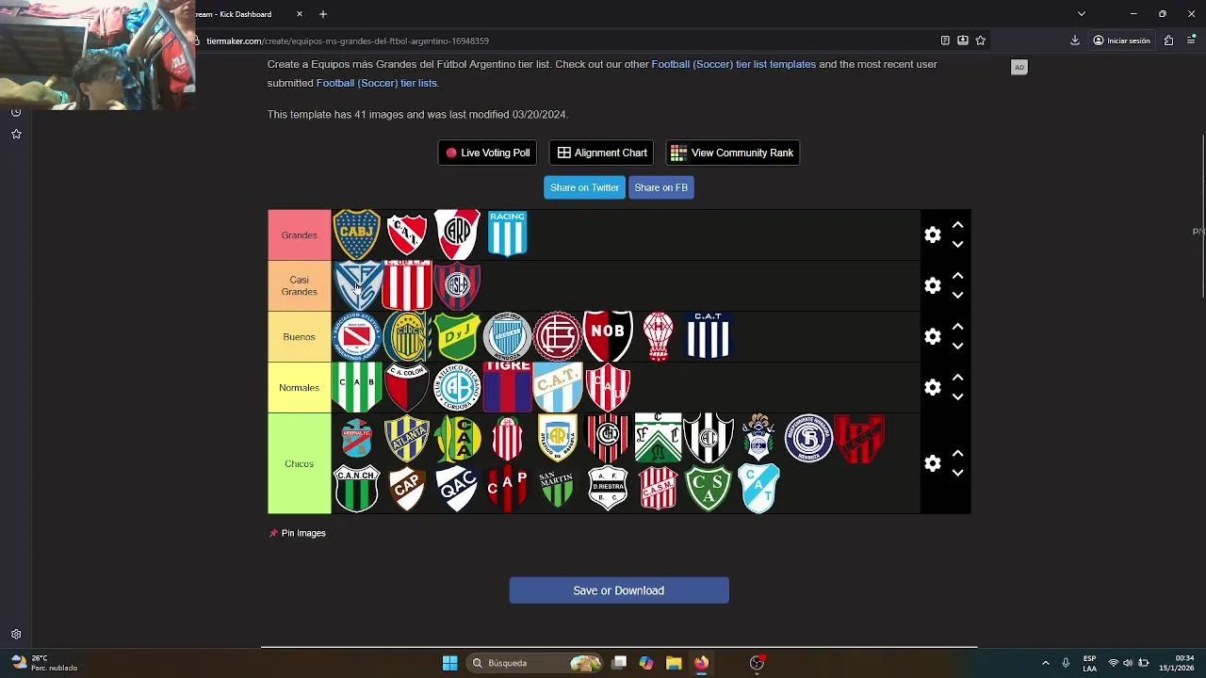Viewport: 1206px width, 678px height.
Task: Toggle microphone icon in system tray
Action: click(1066, 663)
